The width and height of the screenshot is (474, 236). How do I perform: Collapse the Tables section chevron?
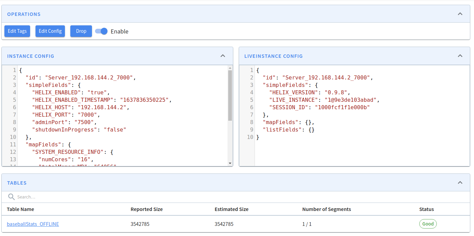(x=460, y=183)
